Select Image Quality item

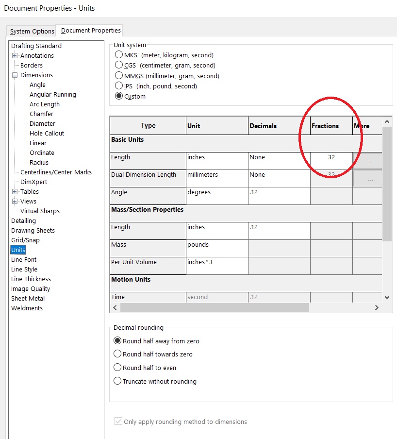pyautogui.click(x=31, y=288)
